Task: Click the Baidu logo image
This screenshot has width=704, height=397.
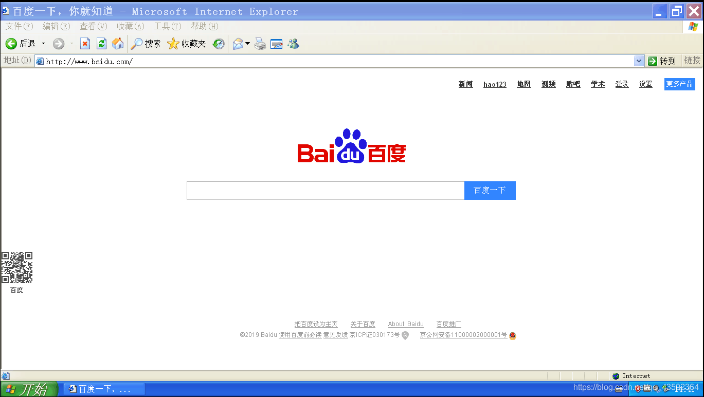Action: click(x=352, y=146)
